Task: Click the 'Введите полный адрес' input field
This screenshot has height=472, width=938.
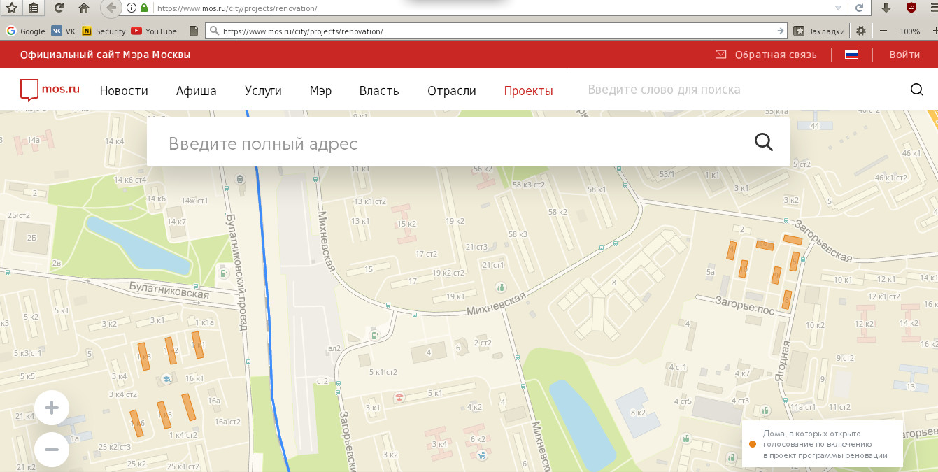Action: [x=448, y=143]
